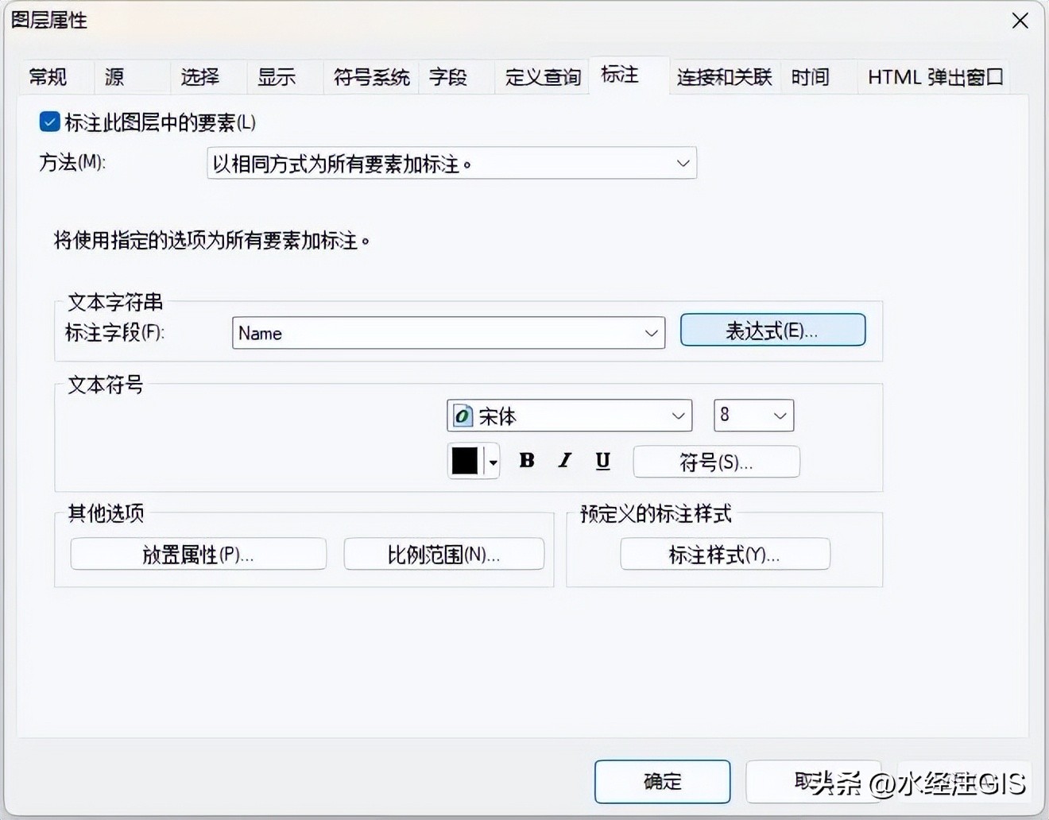The width and height of the screenshot is (1049, 820).
Task: Select the 宋体 font combo box
Action: pyautogui.click(x=568, y=415)
